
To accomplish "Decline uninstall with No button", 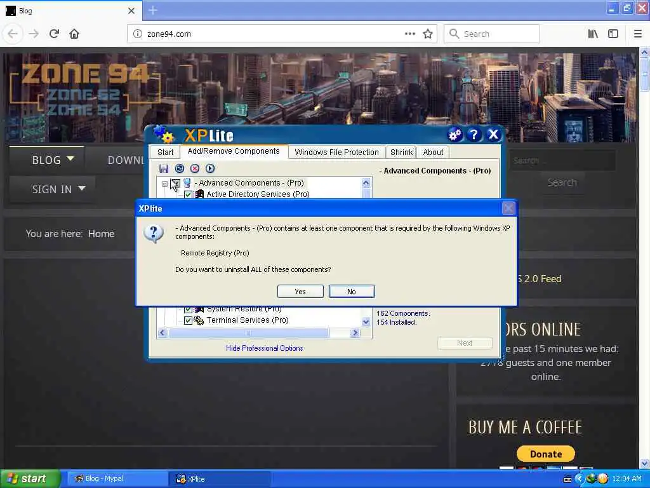I will point(352,291).
